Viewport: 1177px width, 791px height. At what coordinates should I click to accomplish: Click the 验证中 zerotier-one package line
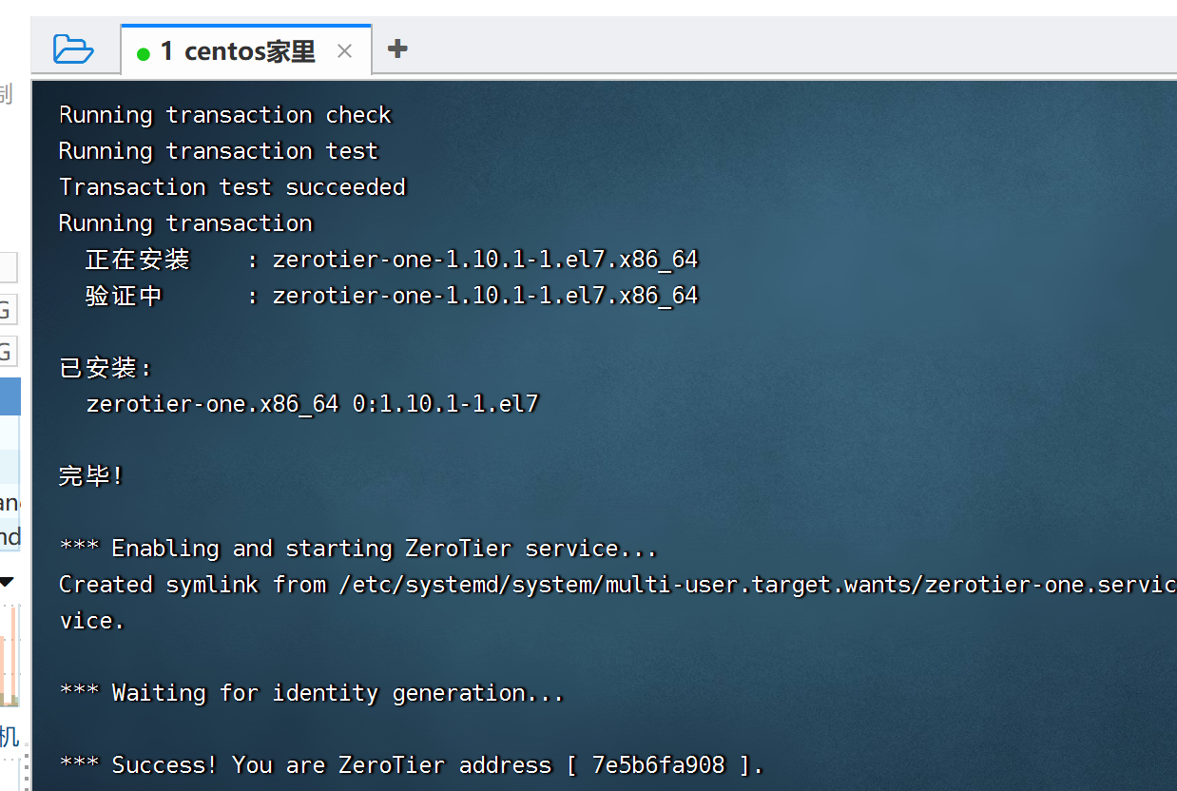(392, 296)
